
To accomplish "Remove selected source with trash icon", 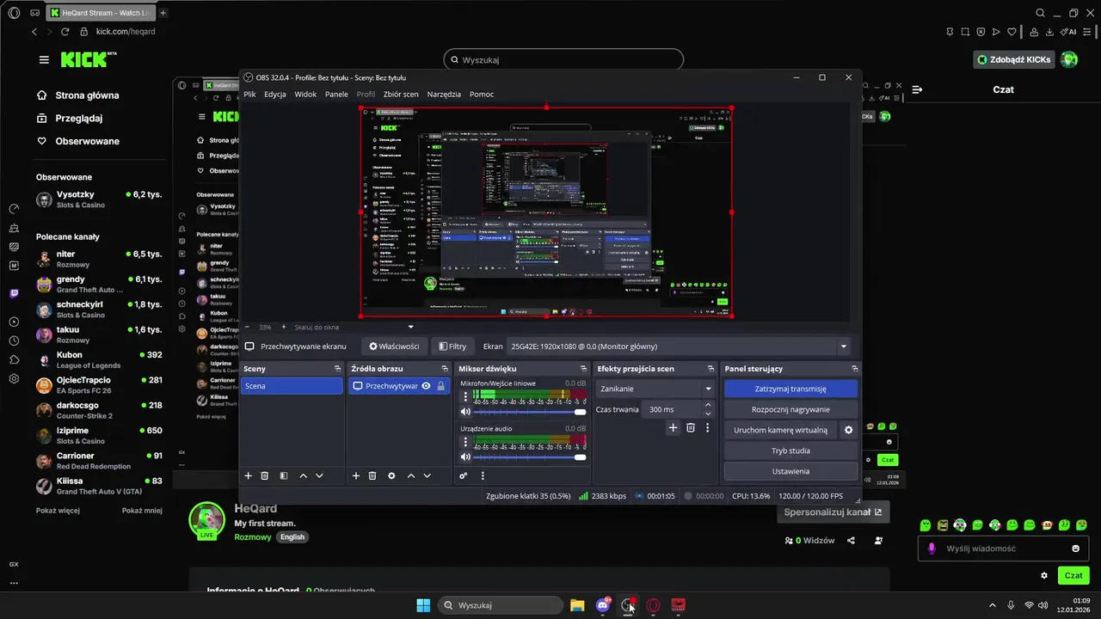I will tap(372, 475).
